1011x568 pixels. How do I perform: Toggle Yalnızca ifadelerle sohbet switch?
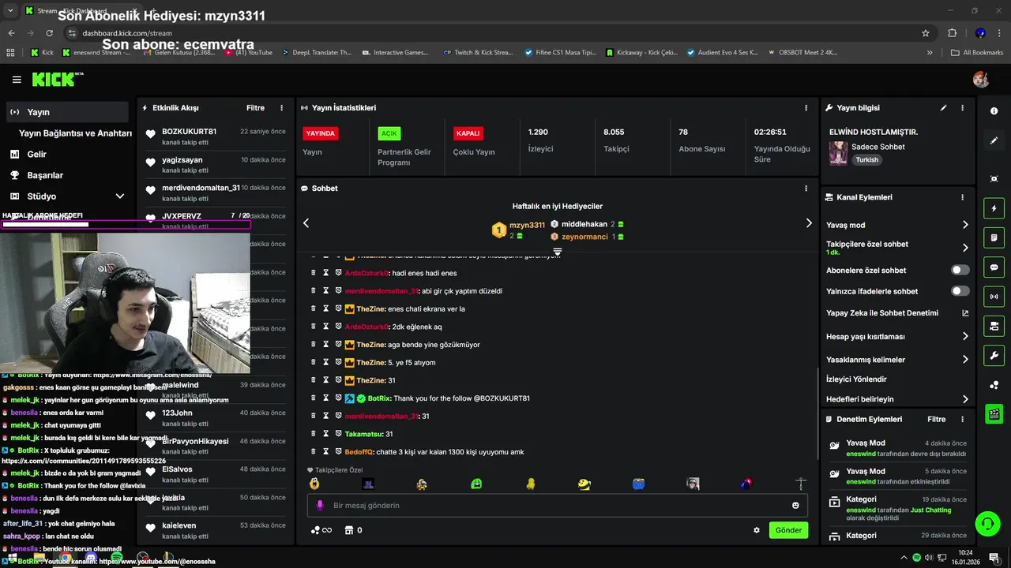pyautogui.click(x=960, y=291)
